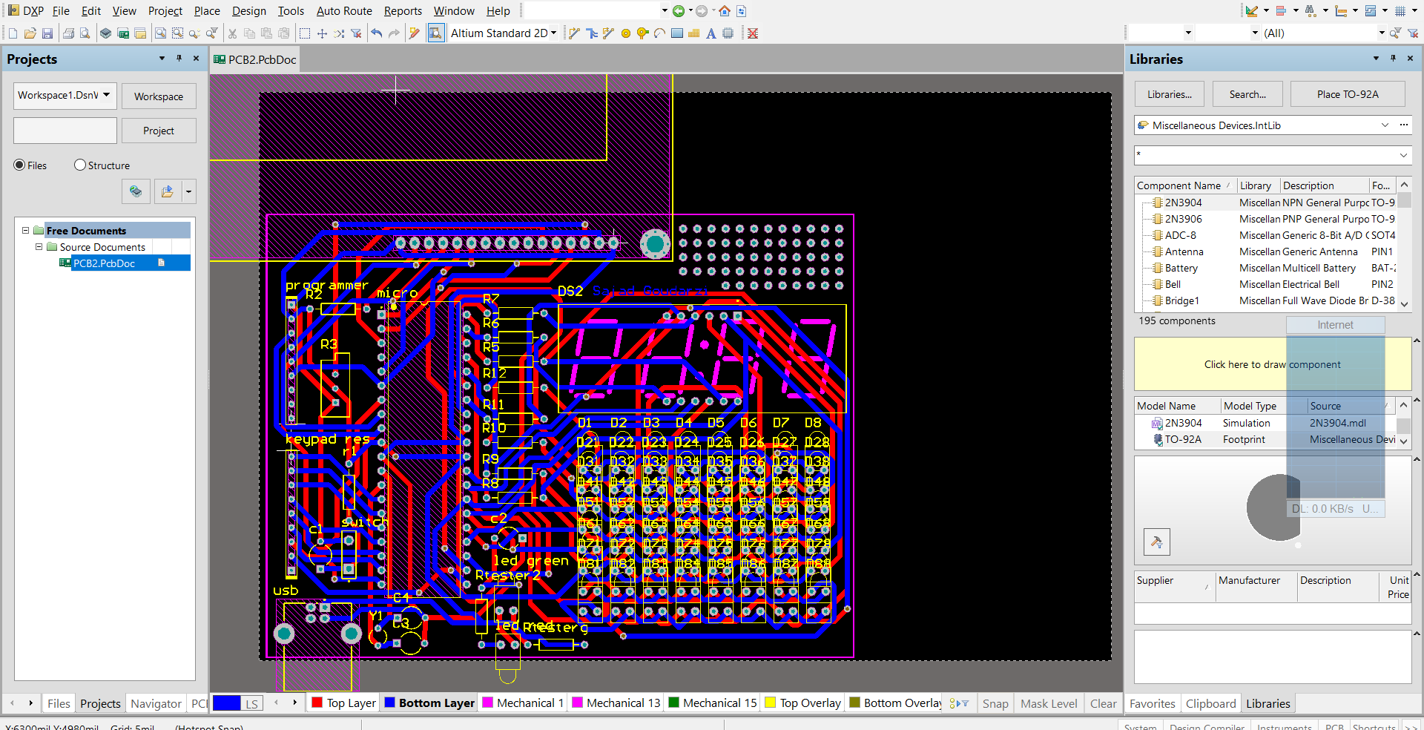Click the Mechanical 15 green color swatch
The width and height of the screenshot is (1424, 730).
pos(673,703)
